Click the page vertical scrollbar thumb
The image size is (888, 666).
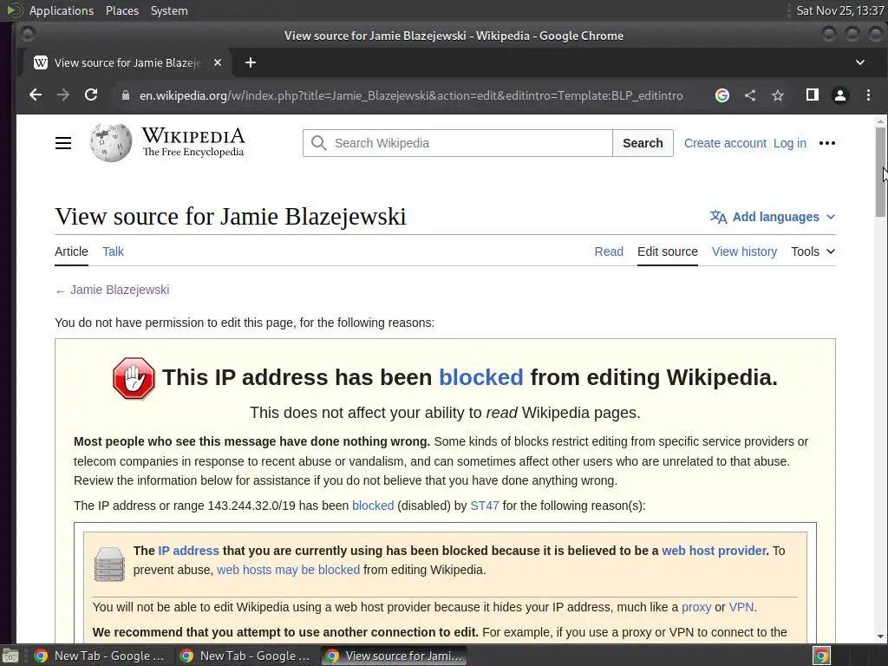click(880, 172)
